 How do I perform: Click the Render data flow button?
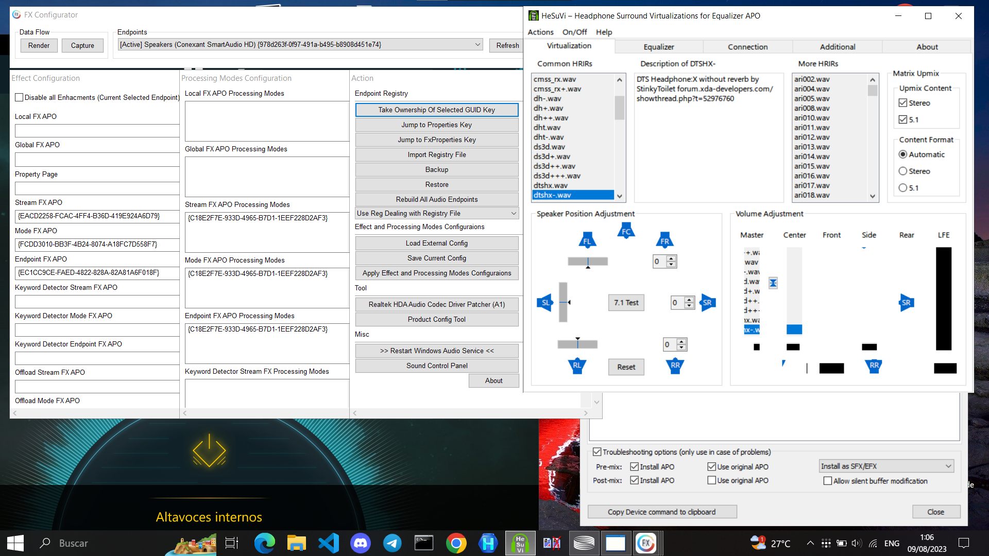(x=39, y=45)
